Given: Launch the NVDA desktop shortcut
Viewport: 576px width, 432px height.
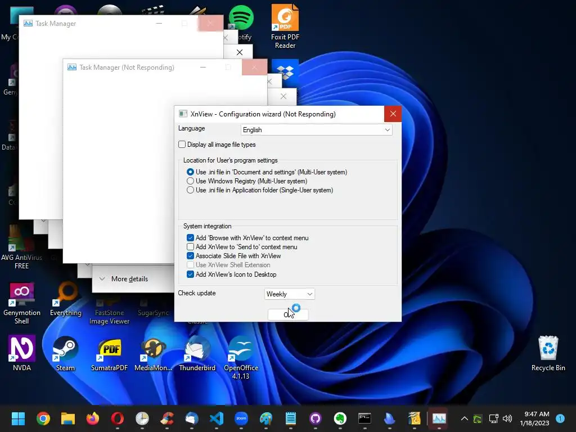Looking at the screenshot, I should tap(22, 353).
